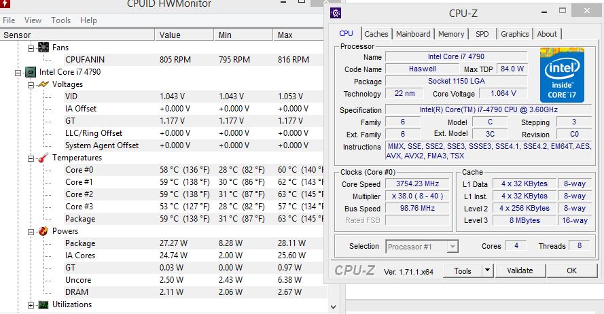Click the CPU-Z purple chip title icon
This screenshot has height=314, width=604.
point(336,13)
